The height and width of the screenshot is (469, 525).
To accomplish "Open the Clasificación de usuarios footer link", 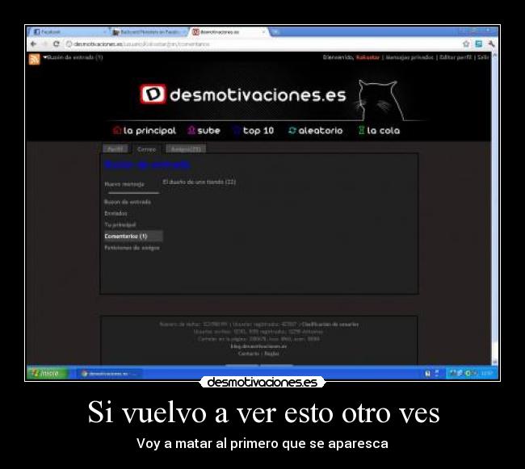I will pyautogui.click(x=330, y=325).
